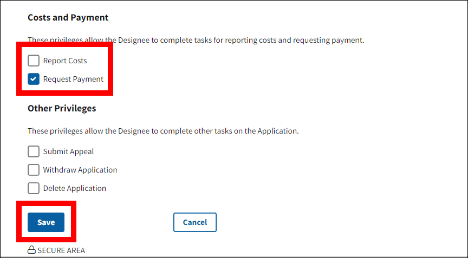This screenshot has width=468, height=258.
Task: Check the Withdraw Application box
Action: [x=34, y=170]
